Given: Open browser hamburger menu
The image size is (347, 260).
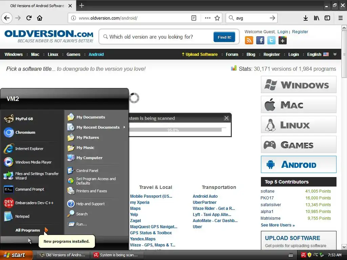Looking at the screenshot, I should 340,18.
